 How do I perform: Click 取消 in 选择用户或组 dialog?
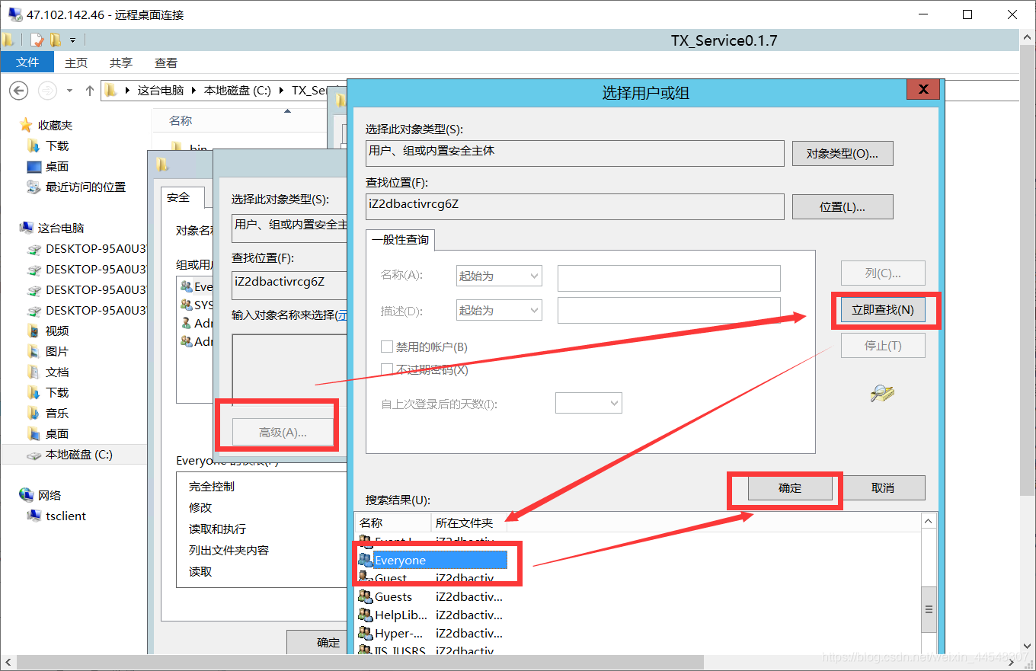(x=883, y=488)
